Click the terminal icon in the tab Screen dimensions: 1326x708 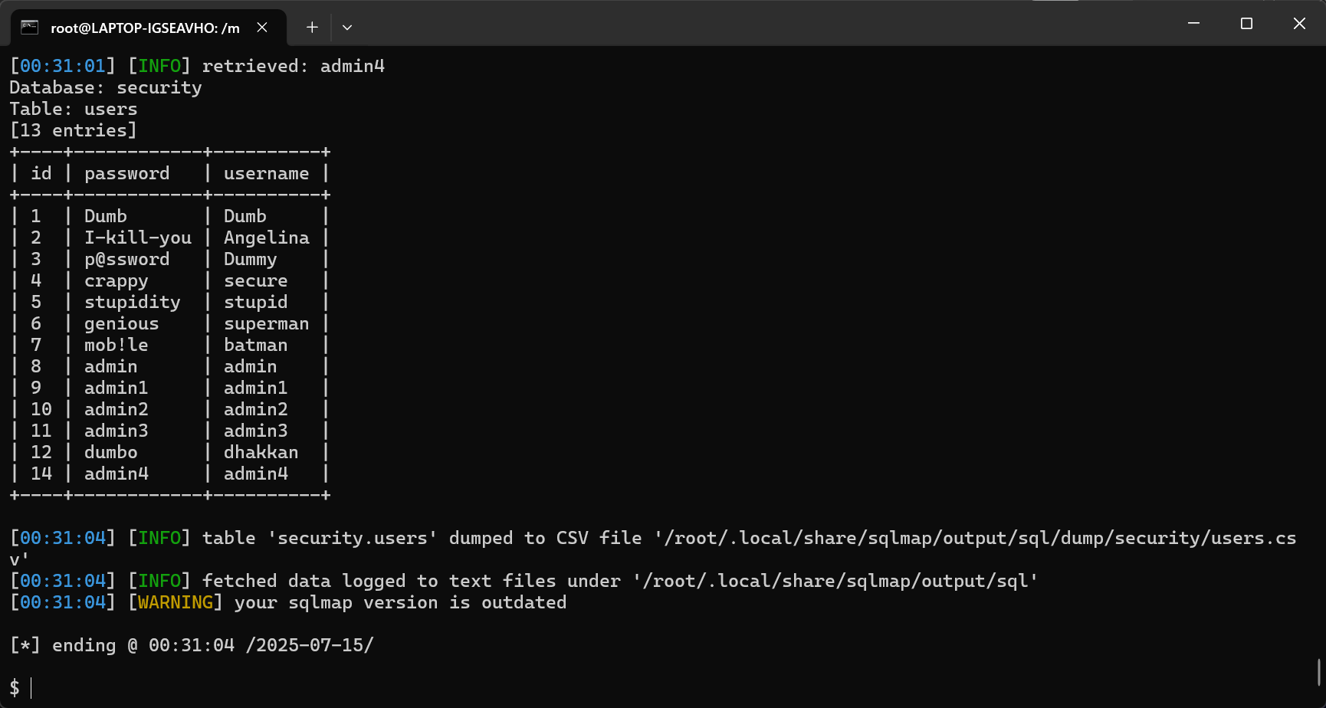(29, 28)
